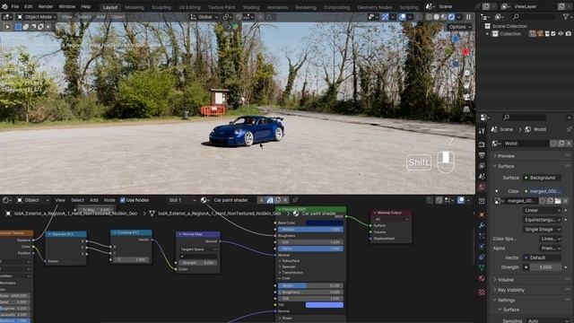Open the Material properties tab icon
This screenshot has width=574, height=323.
coord(482,279)
